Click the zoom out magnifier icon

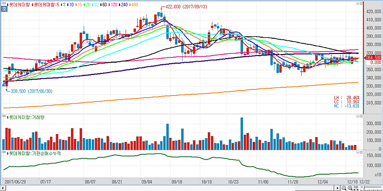(x=344, y=188)
